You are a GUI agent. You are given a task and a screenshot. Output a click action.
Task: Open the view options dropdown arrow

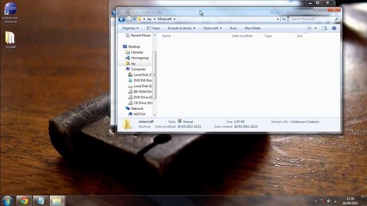pos(315,28)
